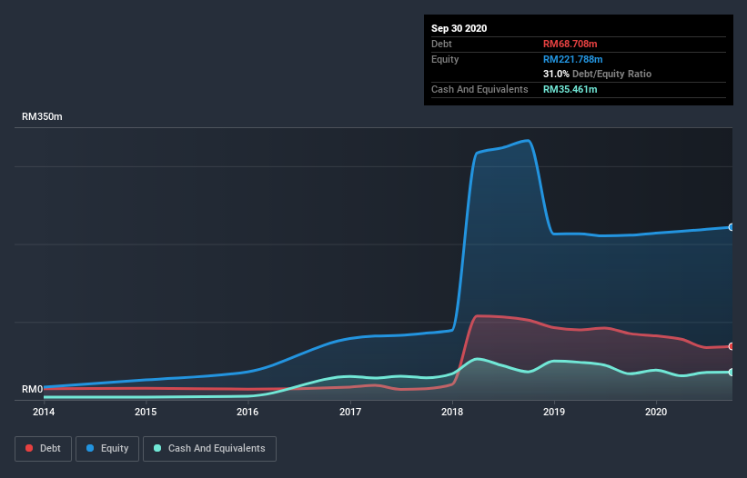This screenshot has height=478, width=747.
Task: Click the blue Equity legend dot
Action: pos(90,448)
